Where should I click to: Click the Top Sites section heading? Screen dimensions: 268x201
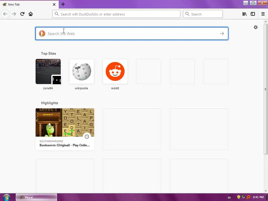[48, 53]
